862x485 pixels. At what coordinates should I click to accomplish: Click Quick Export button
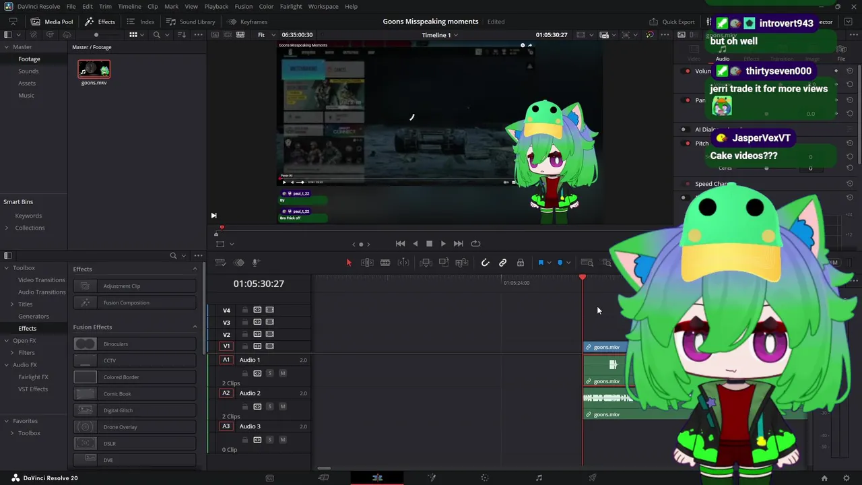[x=671, y=22]
